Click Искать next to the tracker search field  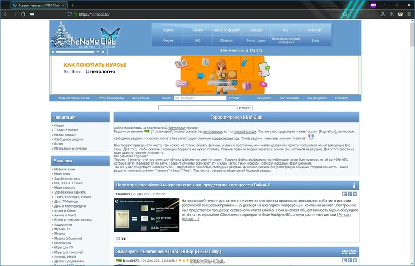tap(235, 98)
